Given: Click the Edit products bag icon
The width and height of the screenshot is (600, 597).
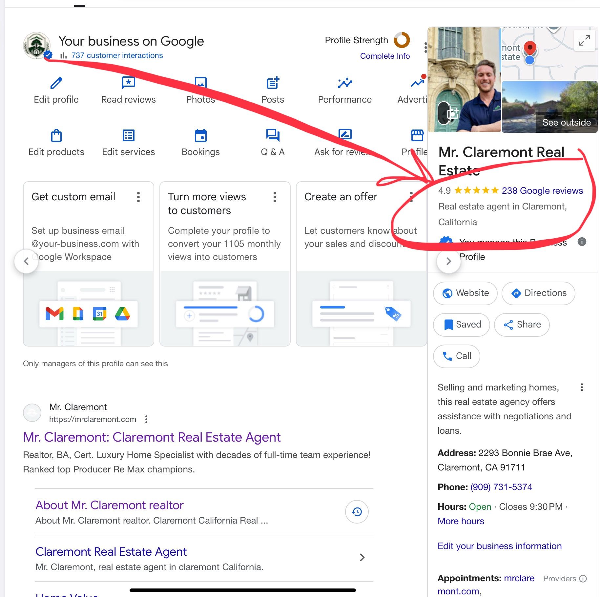Looking at the screenshot, I should tap(56, 135).
